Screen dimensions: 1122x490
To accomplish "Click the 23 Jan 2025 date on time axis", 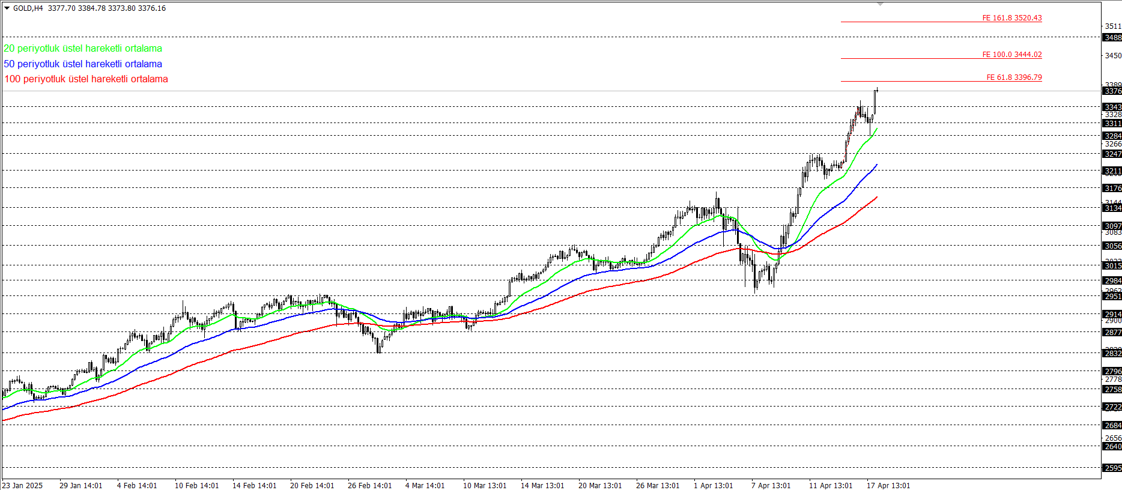I will coord(22,486).
